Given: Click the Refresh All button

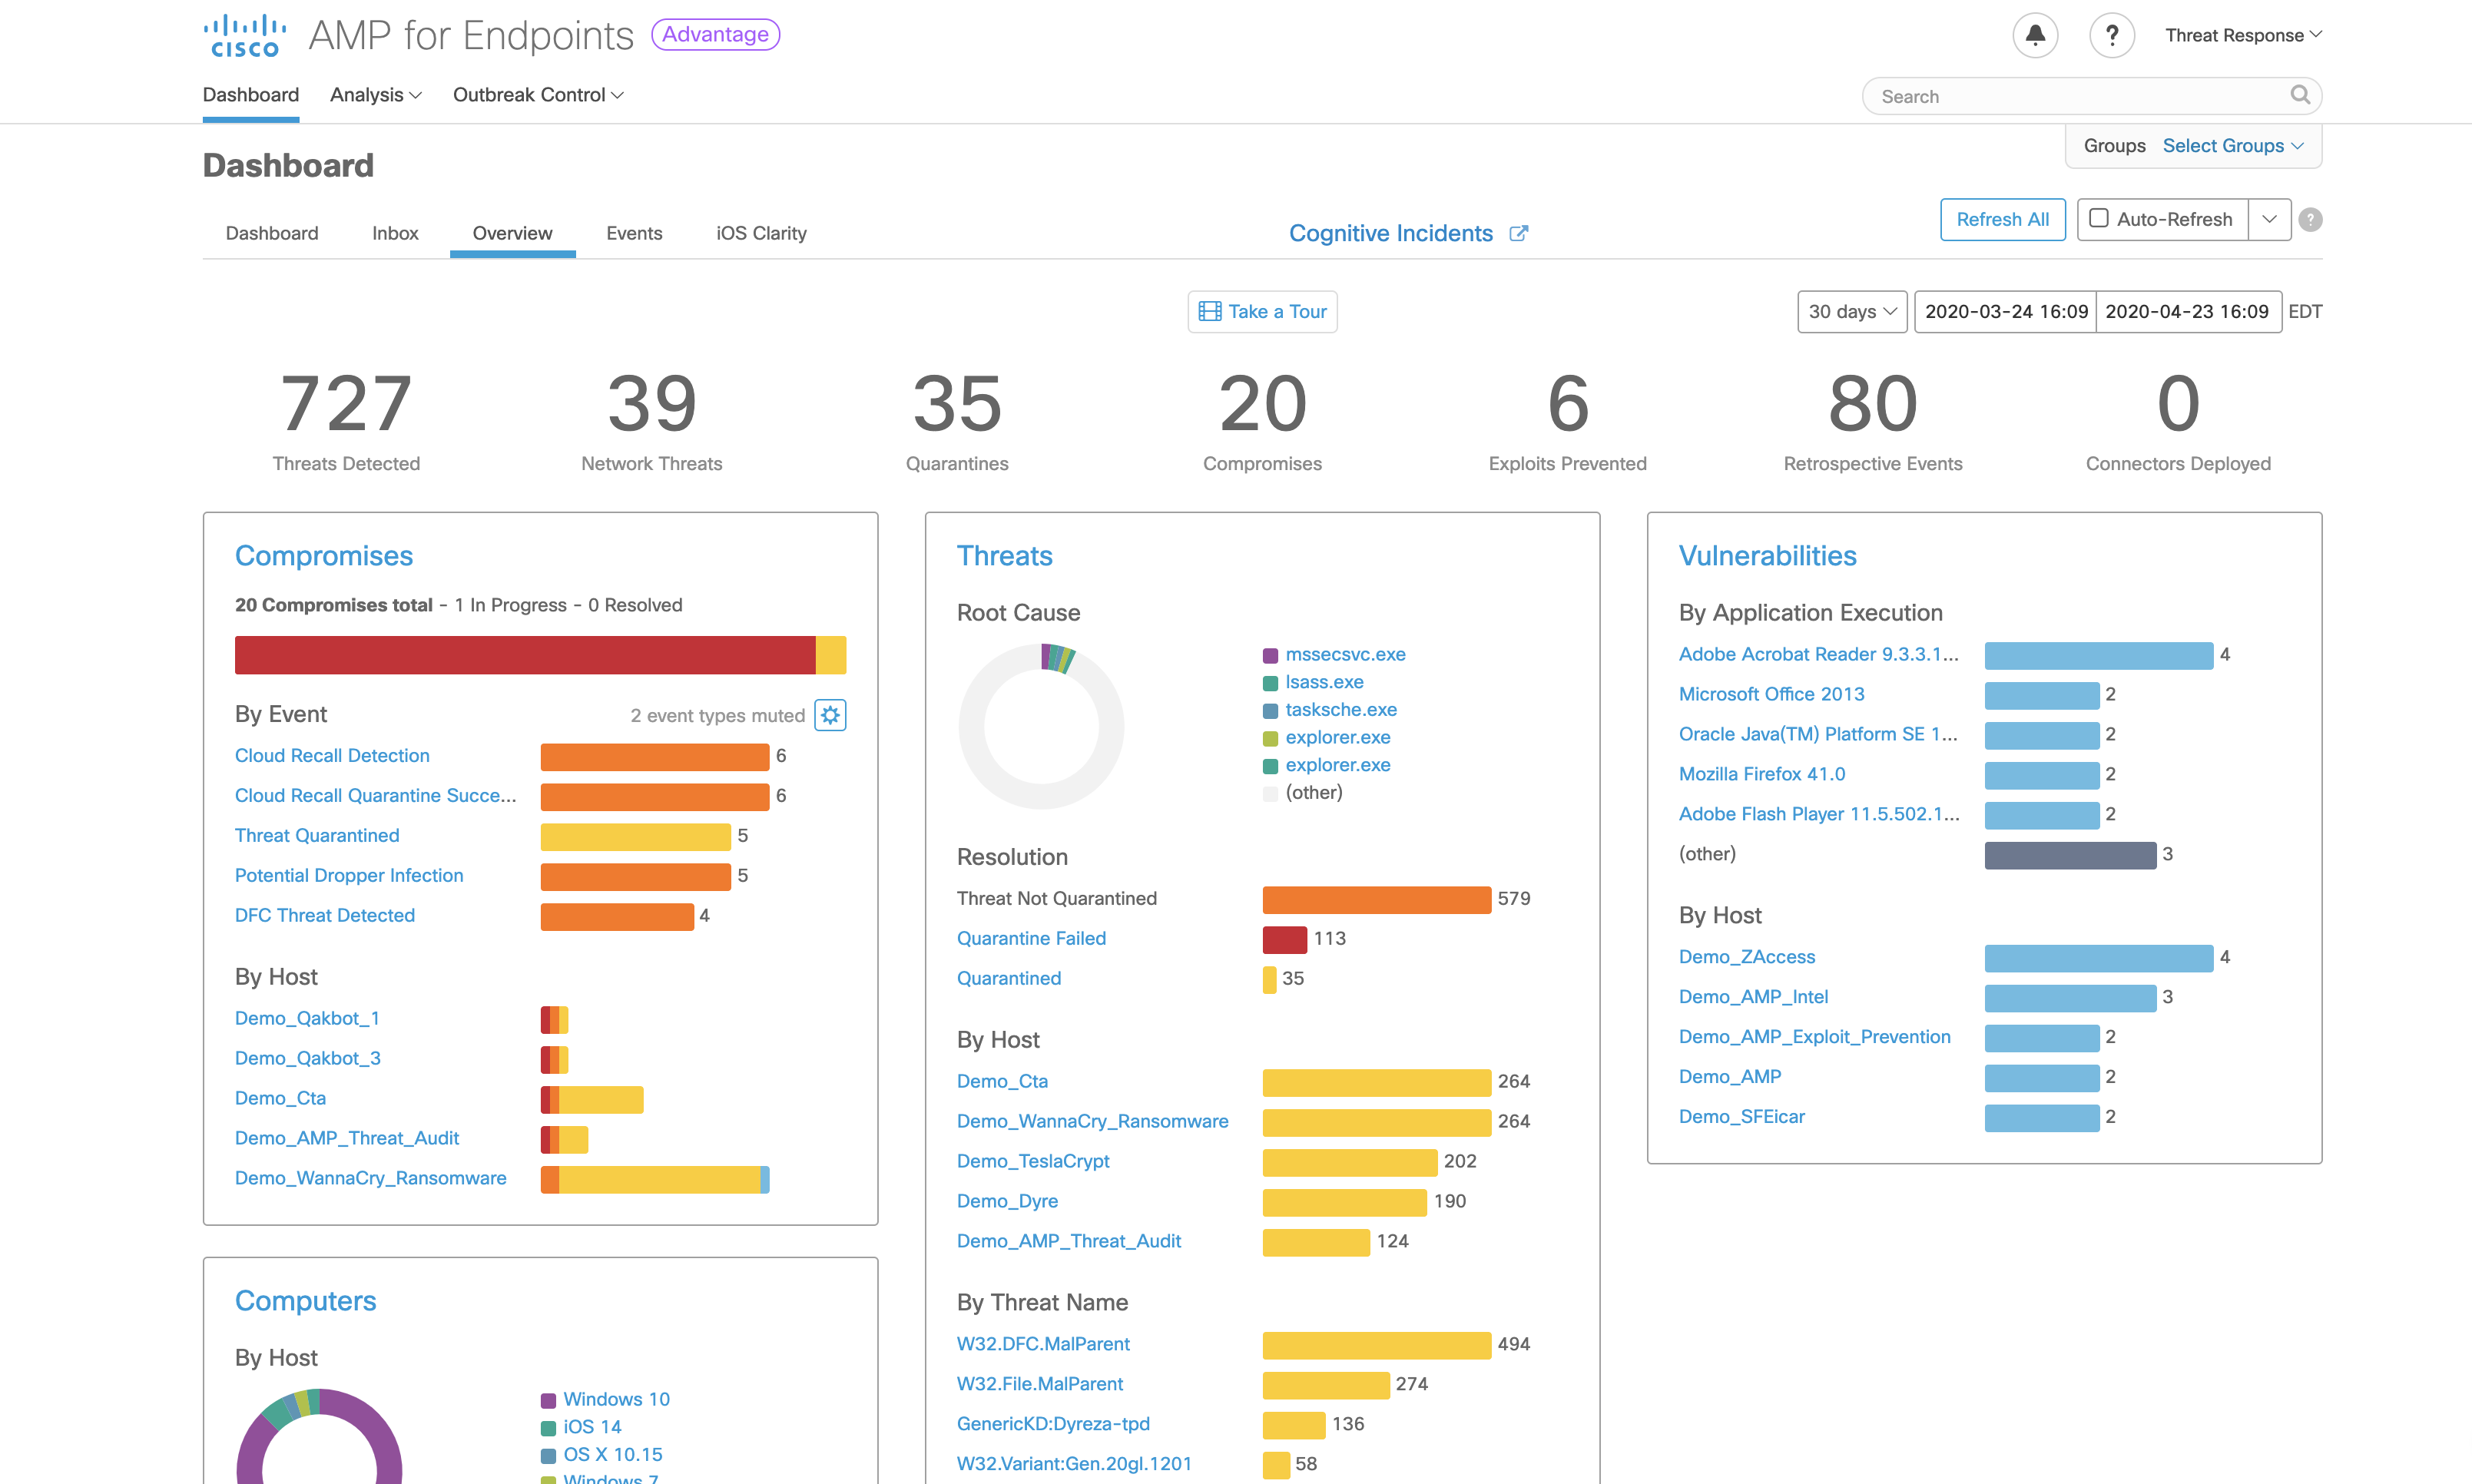Looking at the screenshot, I should pyautogui.click(x=2002, y=219).
